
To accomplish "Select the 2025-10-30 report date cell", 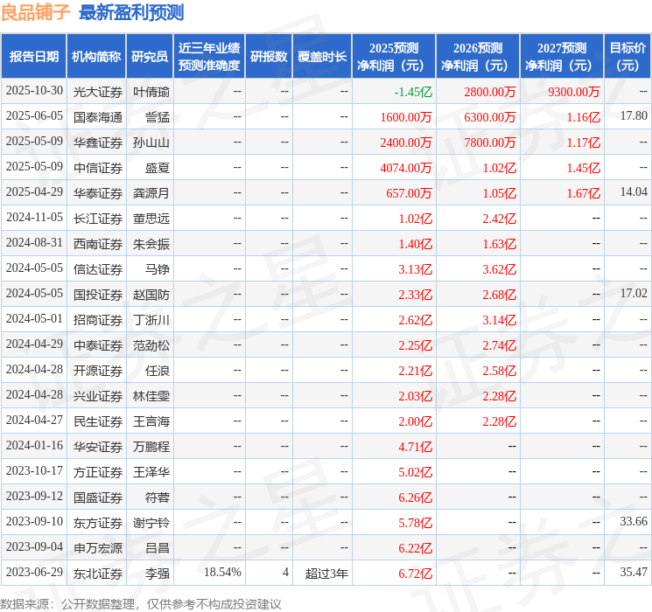I will click(35, 91).
